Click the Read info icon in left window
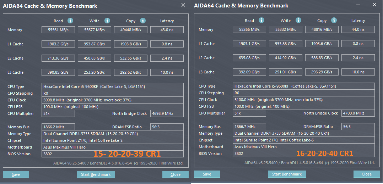Screen dimensions: 383x184 click(x=70, y=21)
